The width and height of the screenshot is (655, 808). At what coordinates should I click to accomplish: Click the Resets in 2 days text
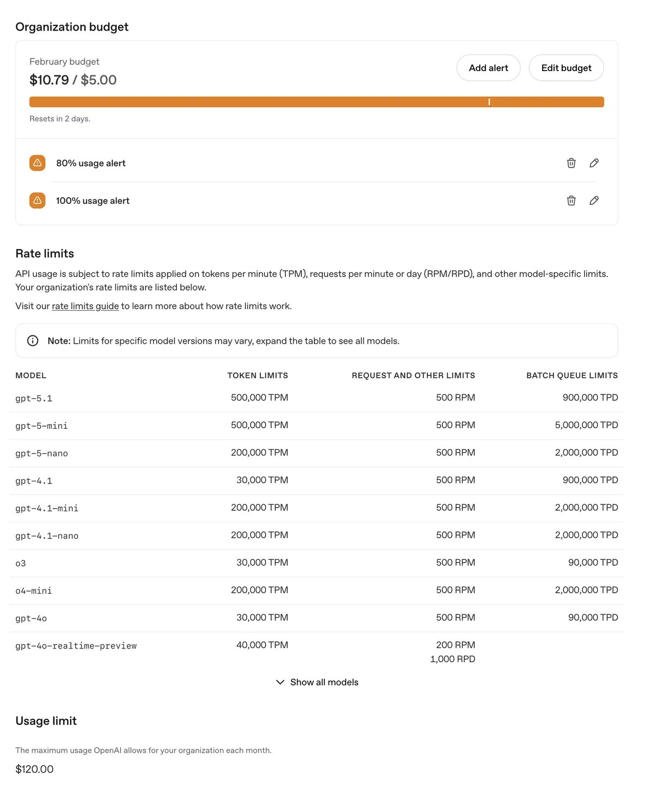(60, 119)
